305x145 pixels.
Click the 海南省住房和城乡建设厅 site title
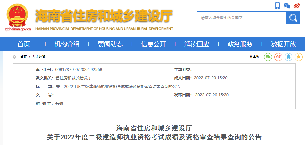coord(104,16)
